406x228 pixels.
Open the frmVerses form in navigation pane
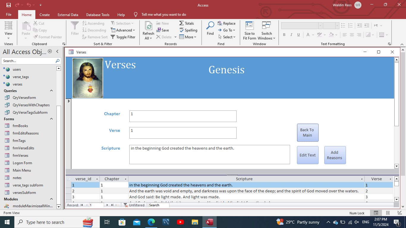21,156
